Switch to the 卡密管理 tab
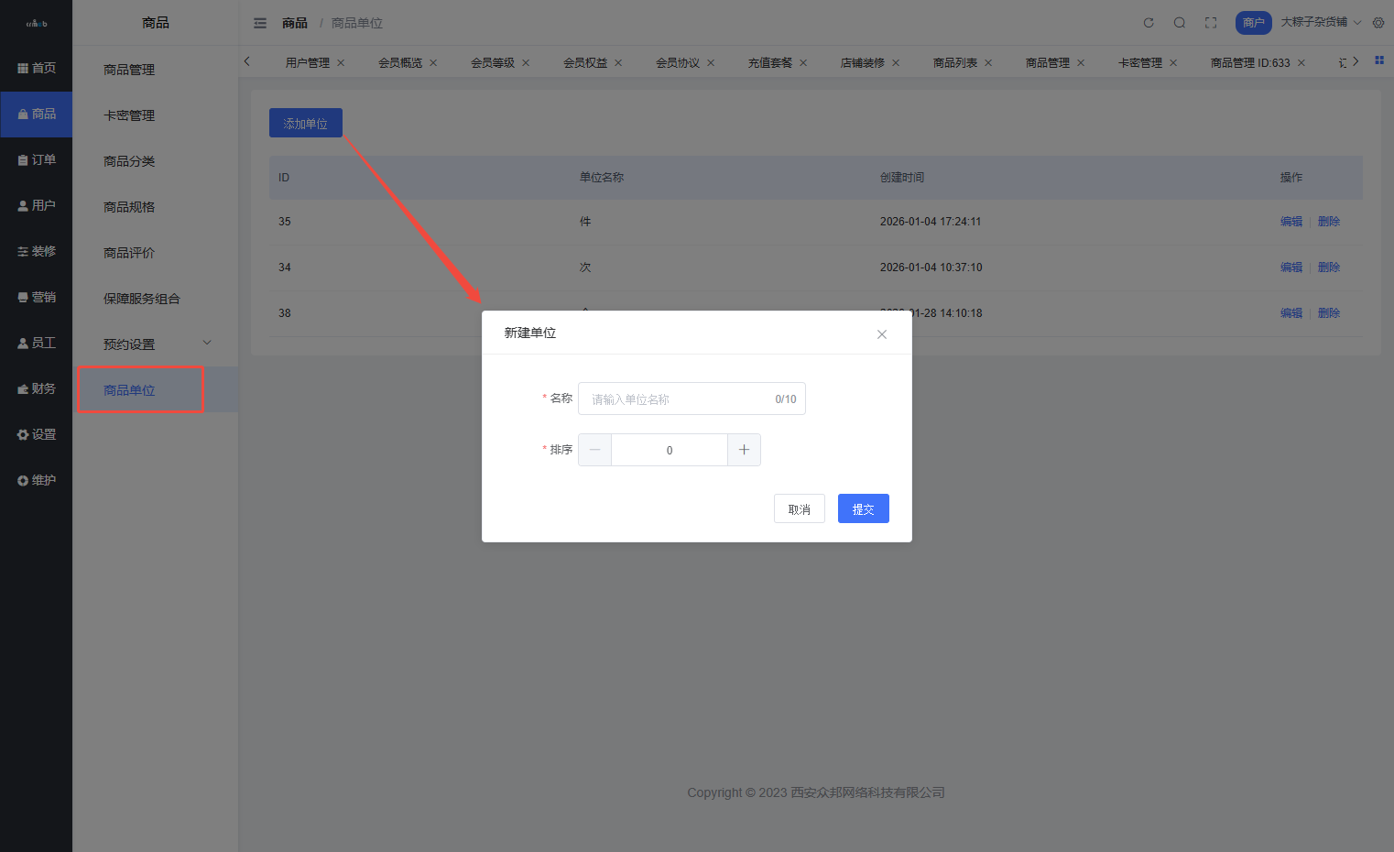Viewport: 1394px width, 852px height. (1139, 63)
